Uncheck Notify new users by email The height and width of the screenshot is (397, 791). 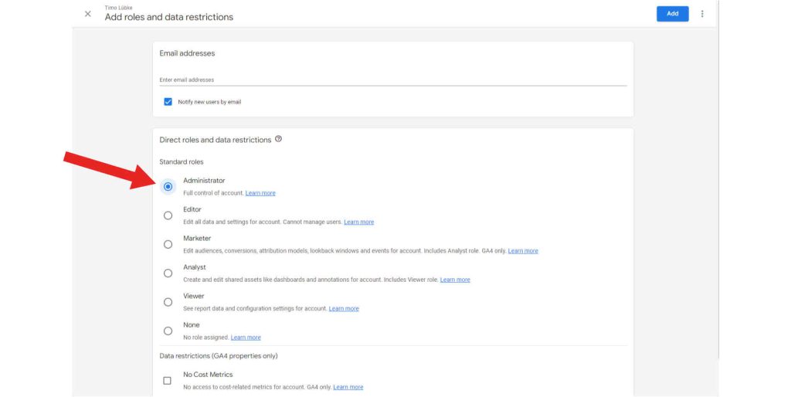(x=168, y=102)
